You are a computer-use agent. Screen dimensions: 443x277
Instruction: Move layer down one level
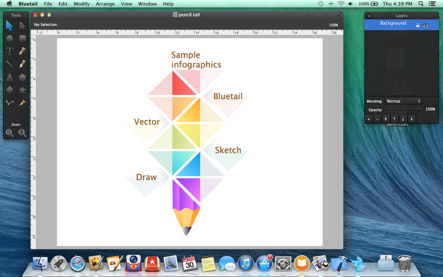tap(403, 119)
